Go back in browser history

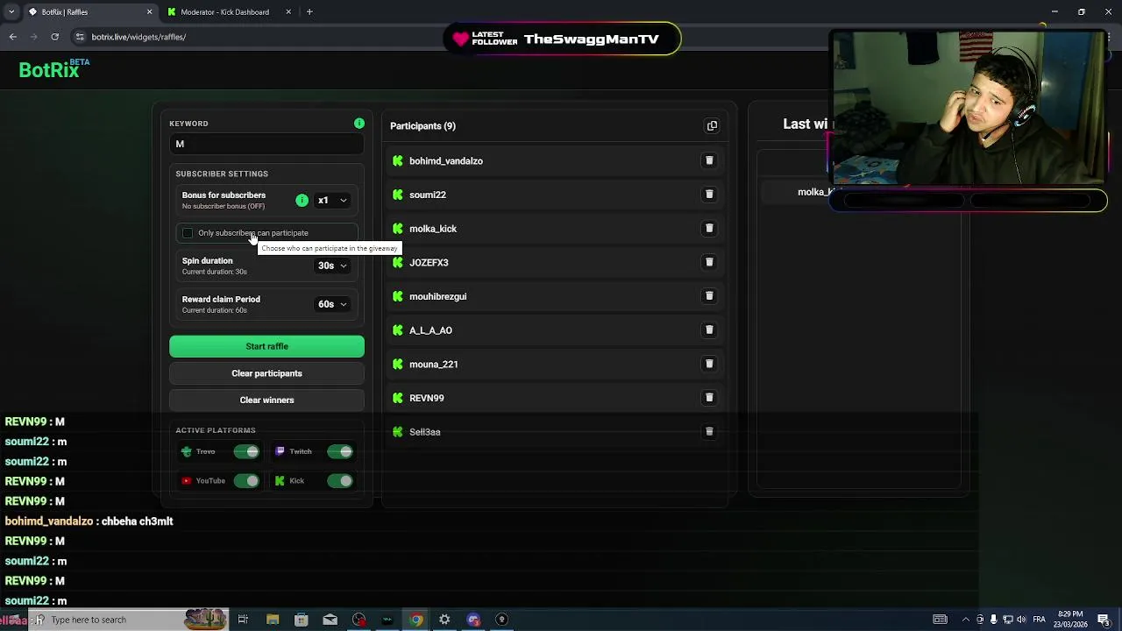click(13, 37)
